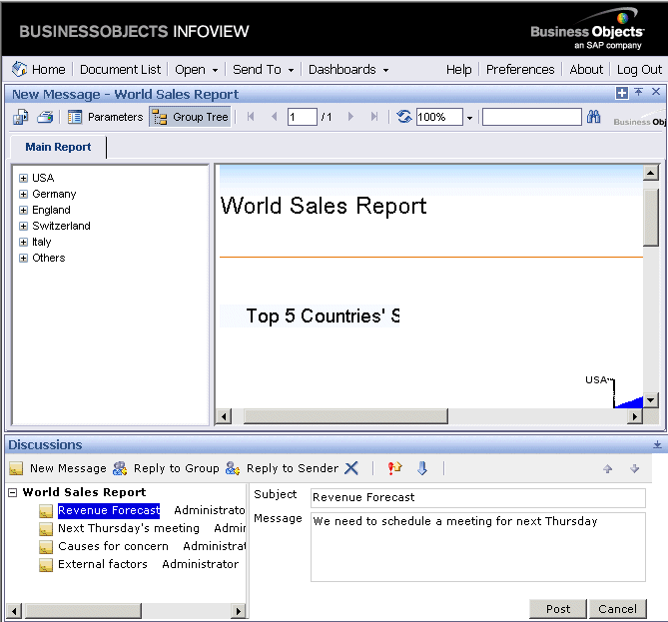The image size is (668, 622).
Task: Click the Reply to Group icon
Action: (120, 468)
